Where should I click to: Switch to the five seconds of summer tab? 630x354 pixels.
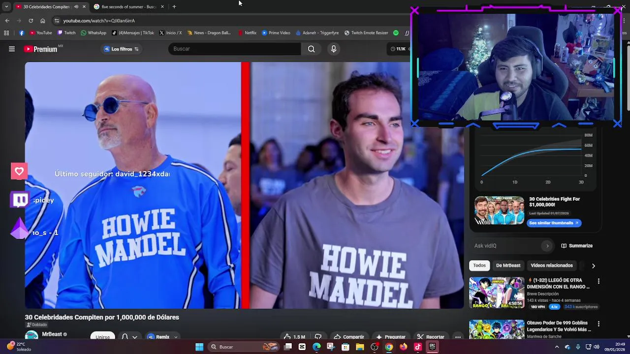pyautogui.click(x=129, y=7)
